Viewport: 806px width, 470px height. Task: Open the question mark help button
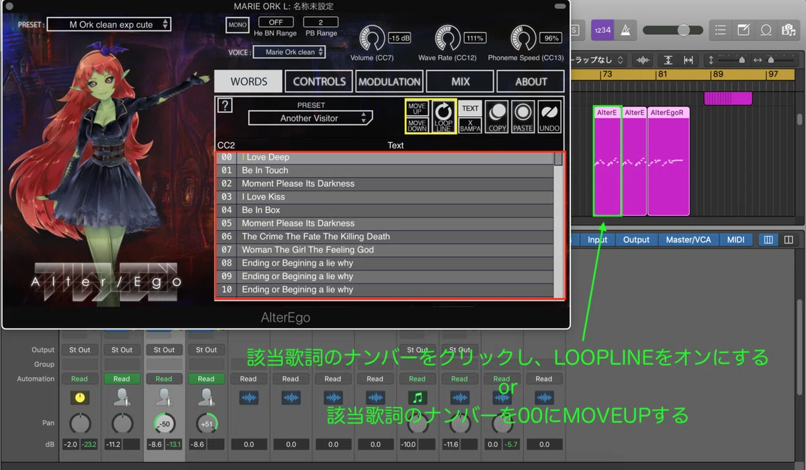[x=226, y=105]
